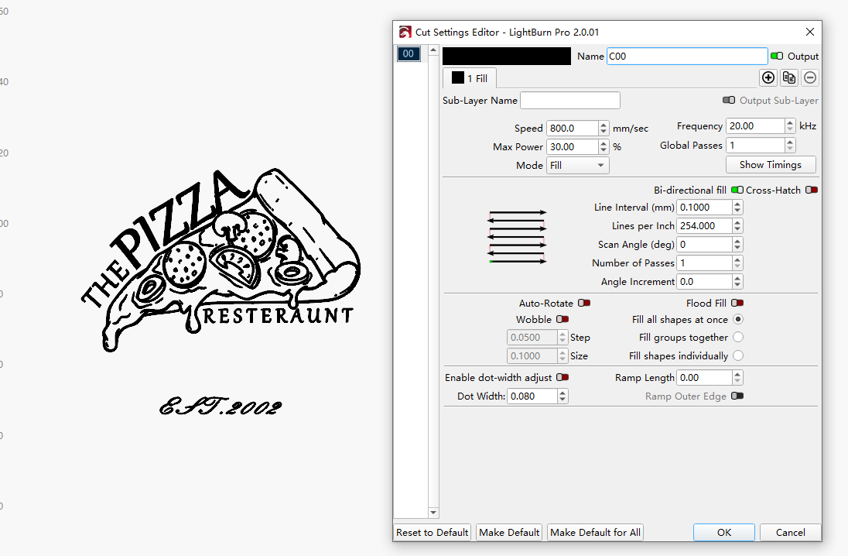Click the Ramp Length stepper arrows

pyautogui.click(x=737, y=377)
